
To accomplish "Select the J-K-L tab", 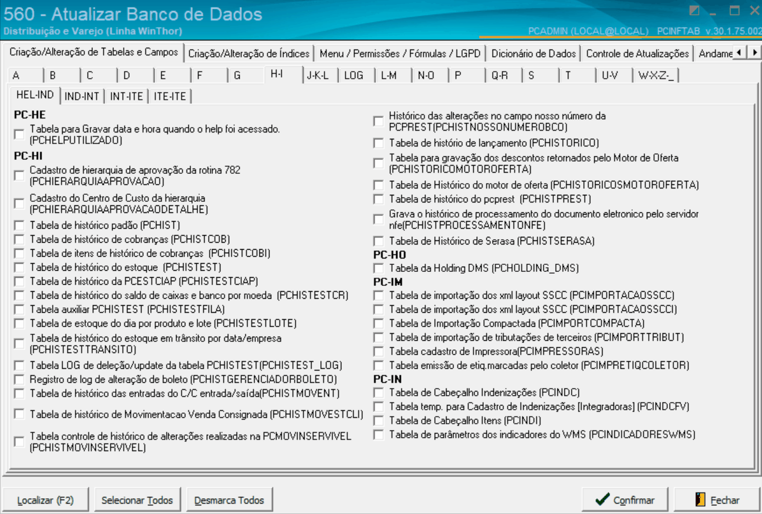I will click(320, 75).
